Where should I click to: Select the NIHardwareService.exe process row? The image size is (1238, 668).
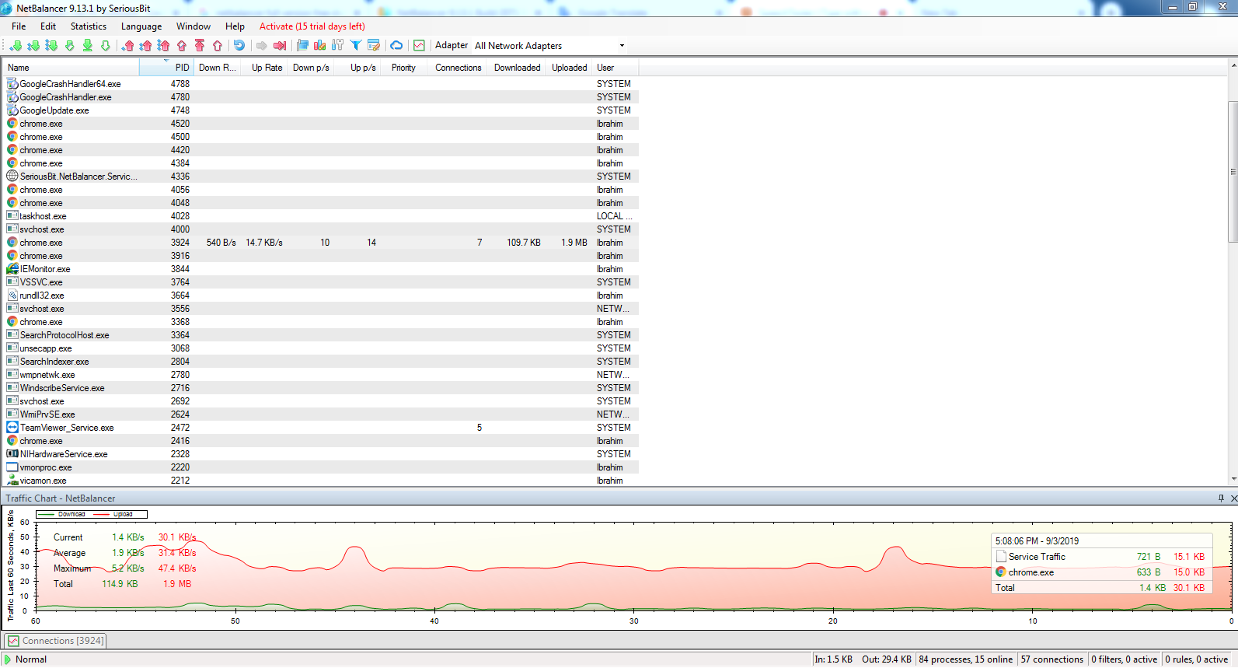pos(321,454)
